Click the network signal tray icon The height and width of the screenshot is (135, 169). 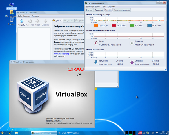click(144, 133)
